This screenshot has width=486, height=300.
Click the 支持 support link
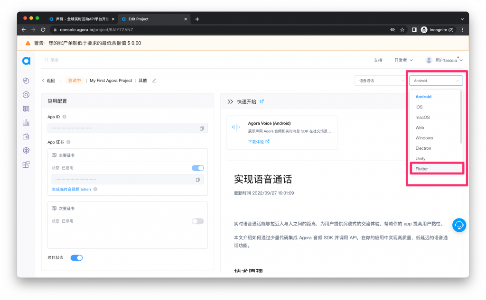click(378, 60)
